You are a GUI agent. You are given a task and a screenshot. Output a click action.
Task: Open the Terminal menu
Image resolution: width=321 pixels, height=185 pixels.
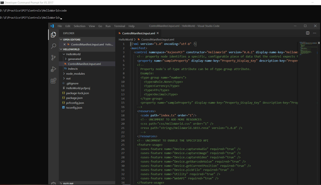pos(119,26)
